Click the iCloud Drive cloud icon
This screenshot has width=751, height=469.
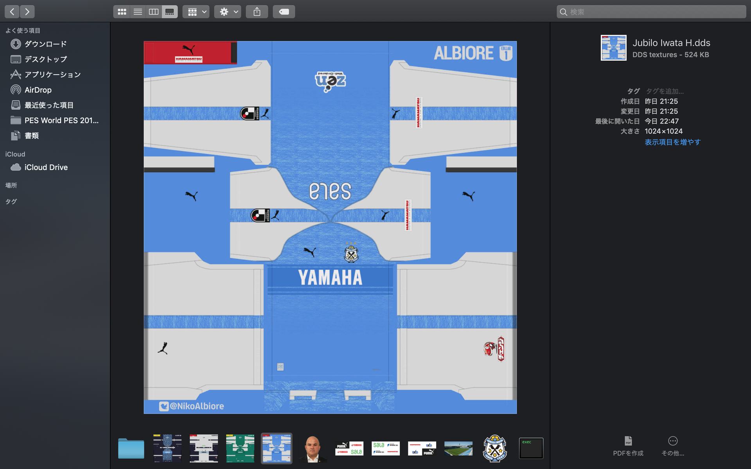[x=16, y=167]
